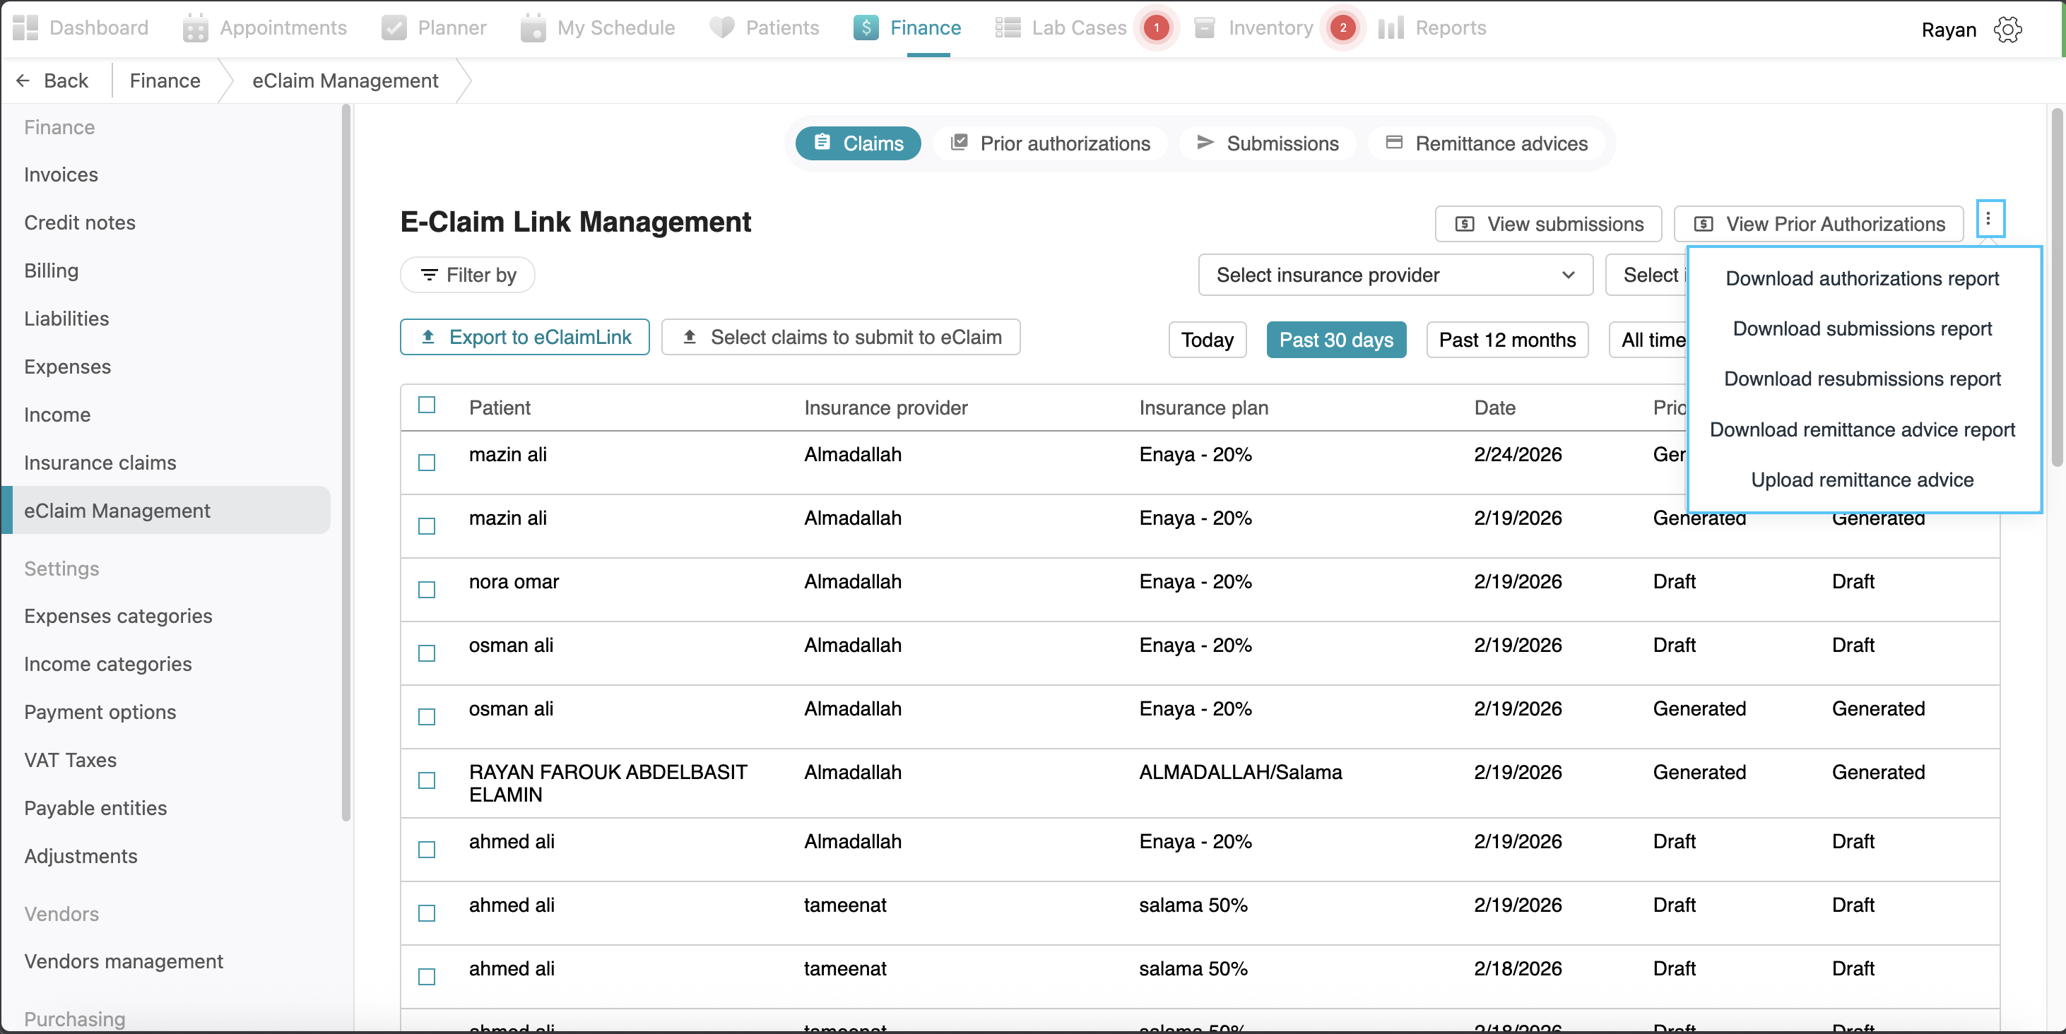Image resolution: width=2066 pixels, height=1034 pixels.
Task: Open the settings gear icon beside Rayan
Action: 2007,30
